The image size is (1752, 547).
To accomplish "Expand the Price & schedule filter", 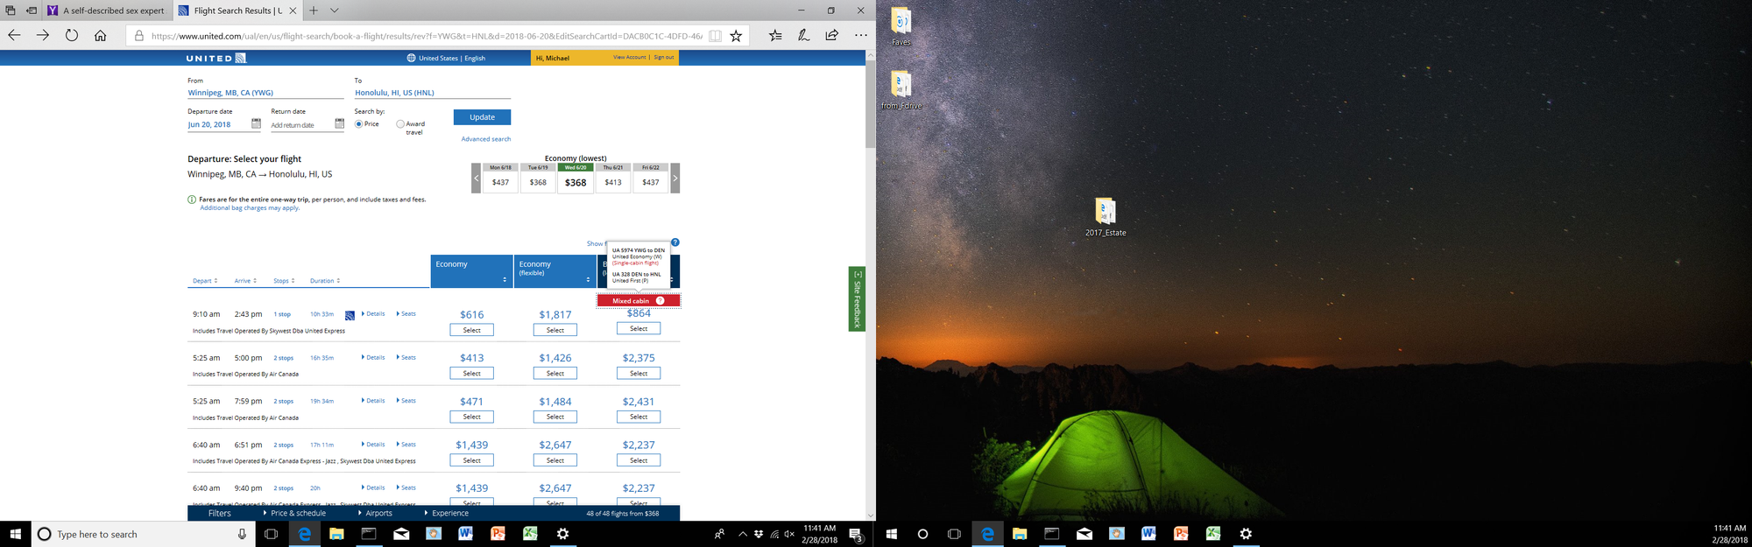I will pyautogui.click(x=294, y=514).
